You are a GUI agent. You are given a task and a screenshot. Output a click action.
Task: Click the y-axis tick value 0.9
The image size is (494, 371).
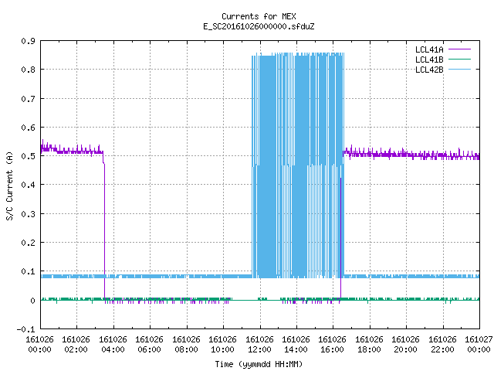click(28, 41)
